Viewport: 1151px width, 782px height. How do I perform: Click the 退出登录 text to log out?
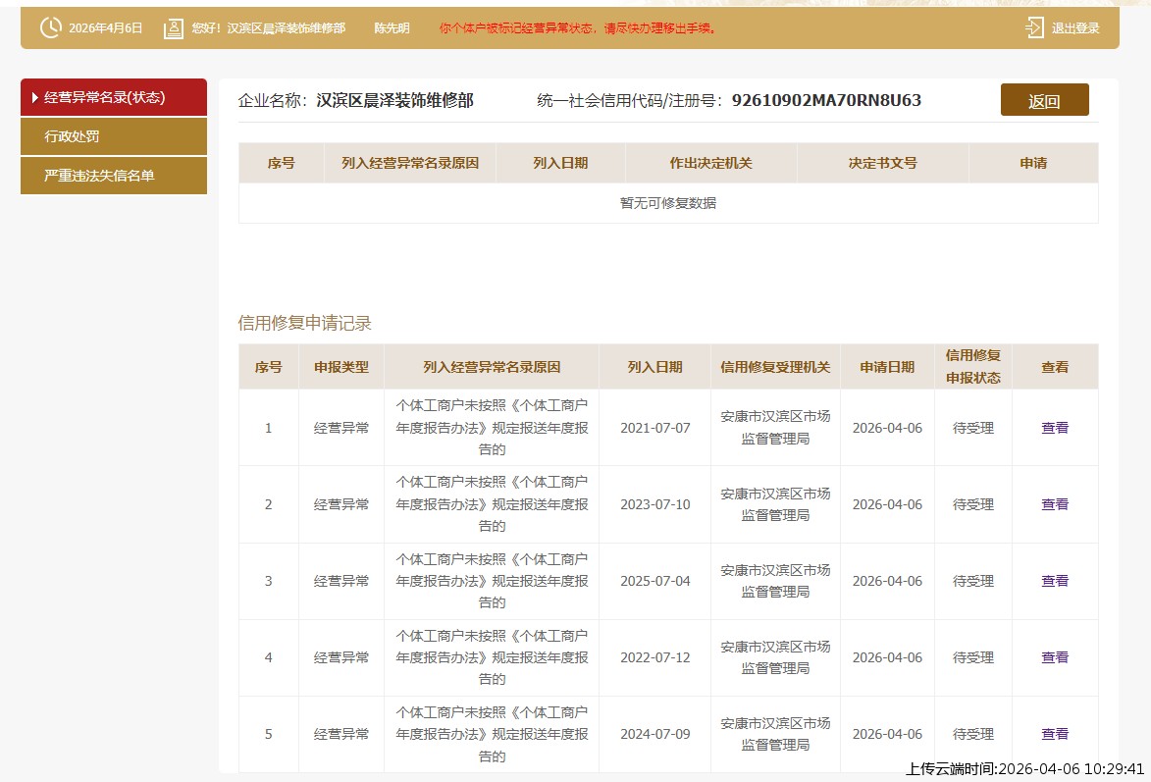[1075, 27]
